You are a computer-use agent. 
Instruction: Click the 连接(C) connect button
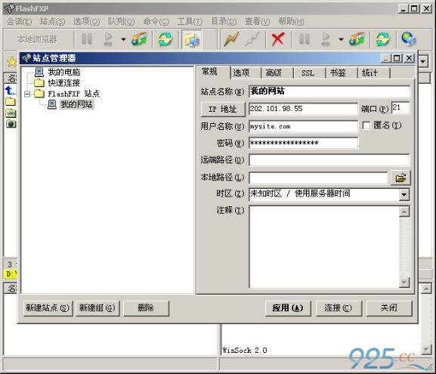point(339,308)
